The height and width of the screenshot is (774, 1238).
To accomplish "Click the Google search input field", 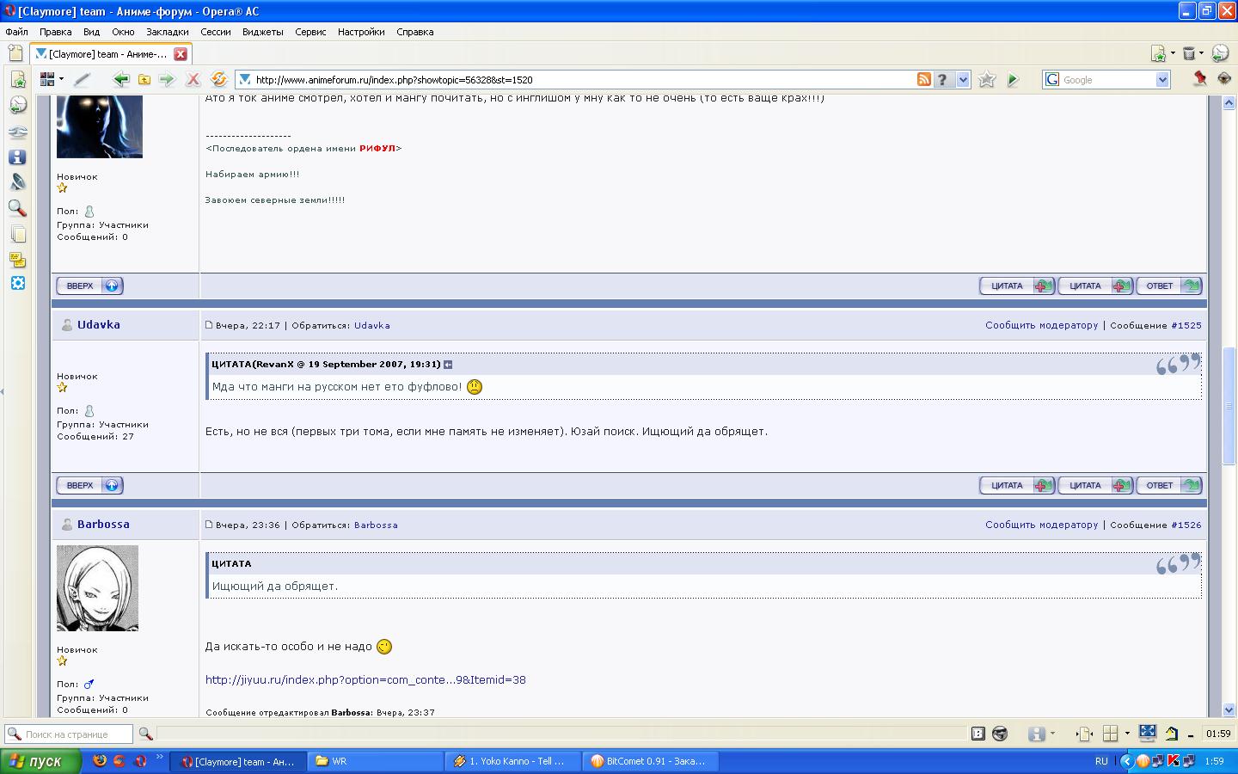I will point(1107,80).
